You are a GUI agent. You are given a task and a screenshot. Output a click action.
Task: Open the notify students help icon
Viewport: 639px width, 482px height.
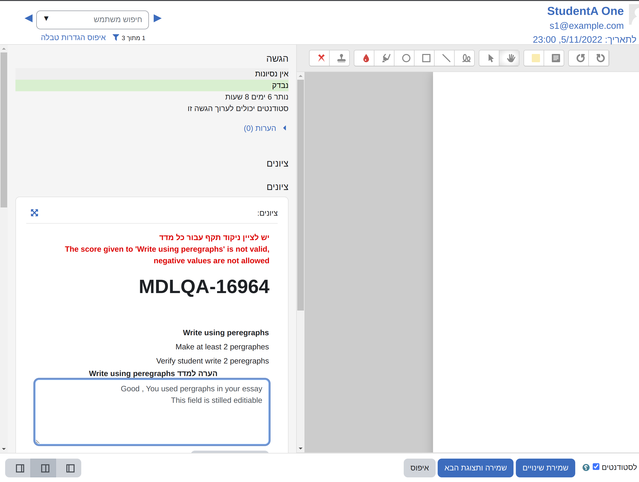point(586,467)
